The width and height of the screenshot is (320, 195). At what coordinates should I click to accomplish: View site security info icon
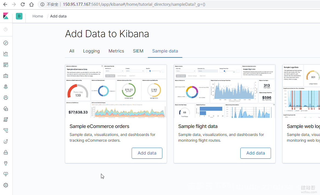[42, 4]
